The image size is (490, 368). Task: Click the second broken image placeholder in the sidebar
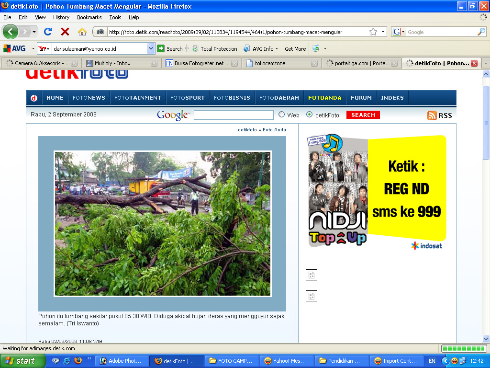pos(311,296)
